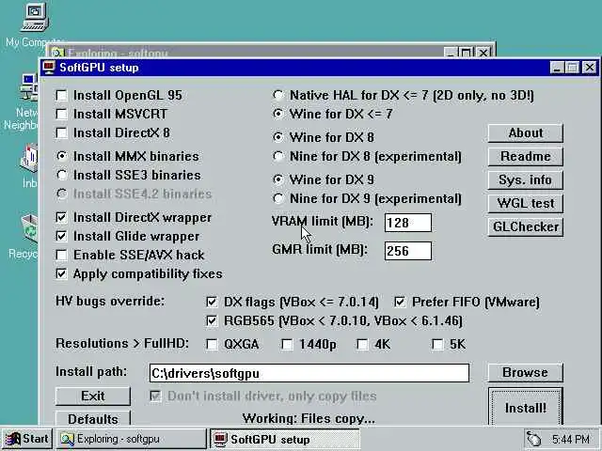The height and width of the screenshot is (451, 602).
Task: Maximize the Exploring - softgpu window
Action: [x=467, y=52]
